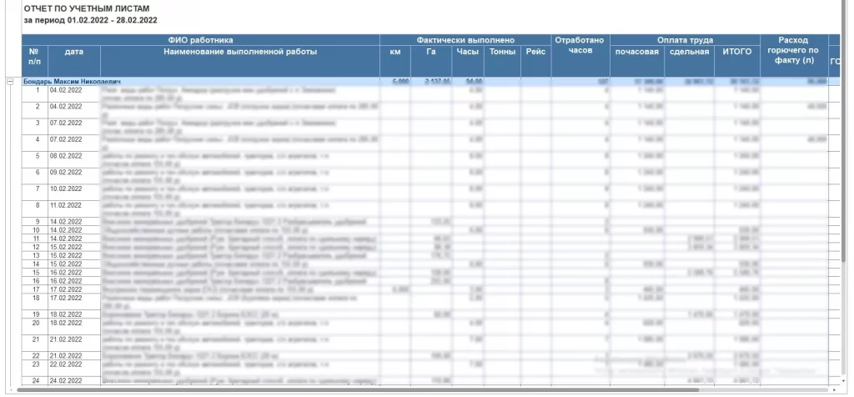The height and width of the screenshot is (397, 854).
Task: Select the Фактически выполнено header
Action: (x=465, y=40)
